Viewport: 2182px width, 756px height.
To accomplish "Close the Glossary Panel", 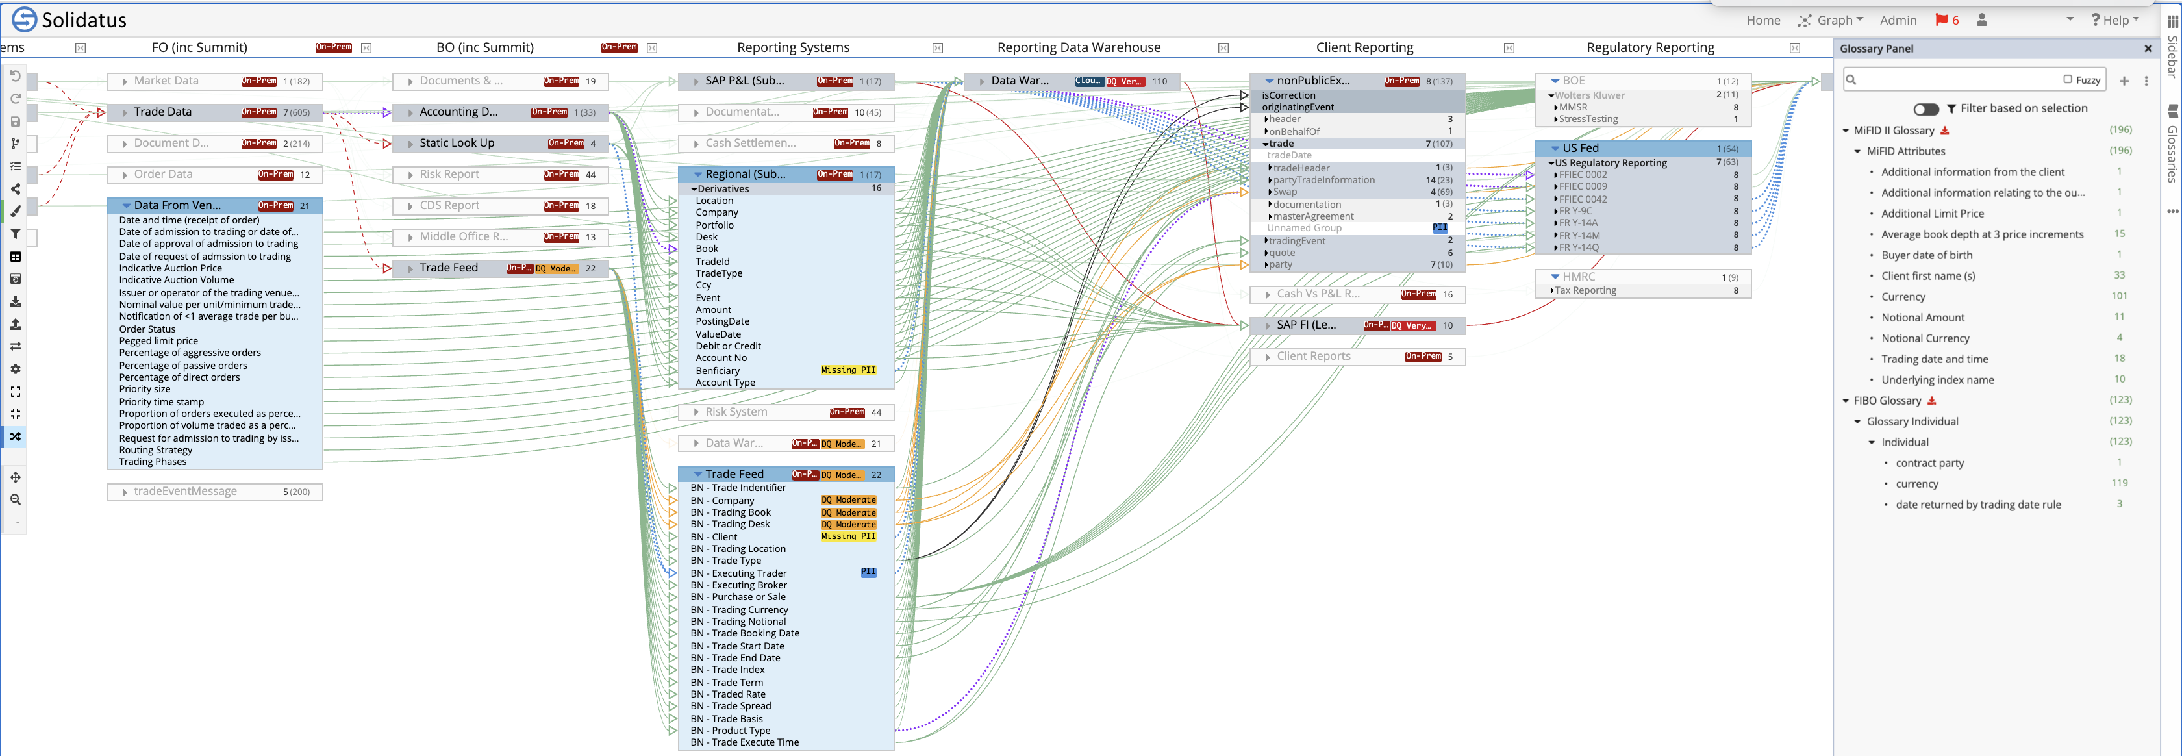I will click(x=2148, y=49).
